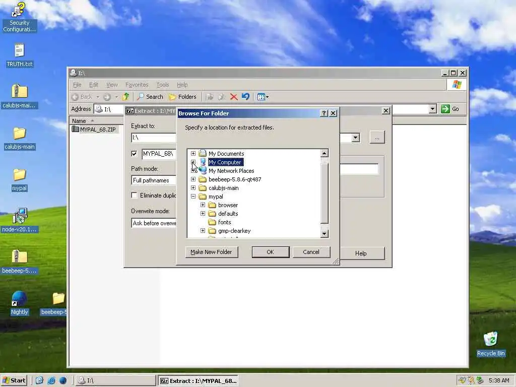This screenshot has height=387, width=516.
Task: Open the Tools menu in Explorer
Action: click(x=163, y=85)
